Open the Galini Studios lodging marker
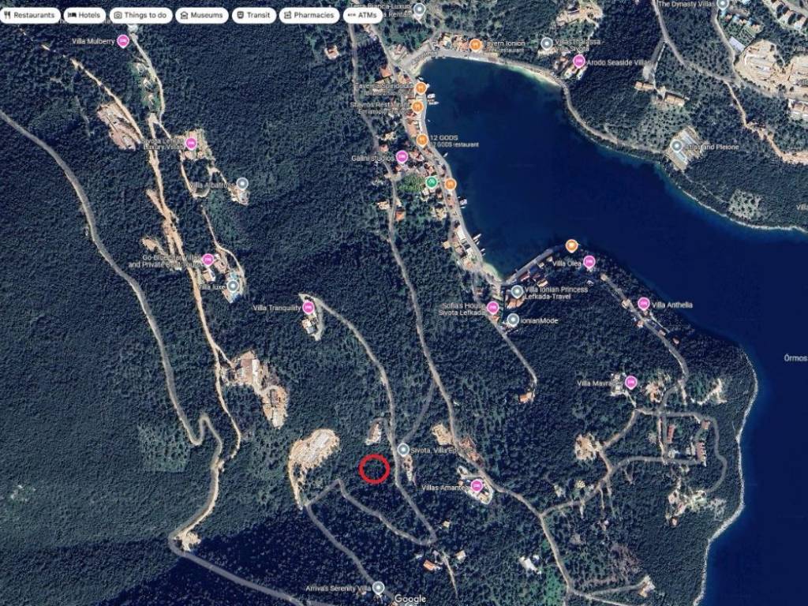The height and width of the screenshot is (606, 808). [x=402, y=157]
